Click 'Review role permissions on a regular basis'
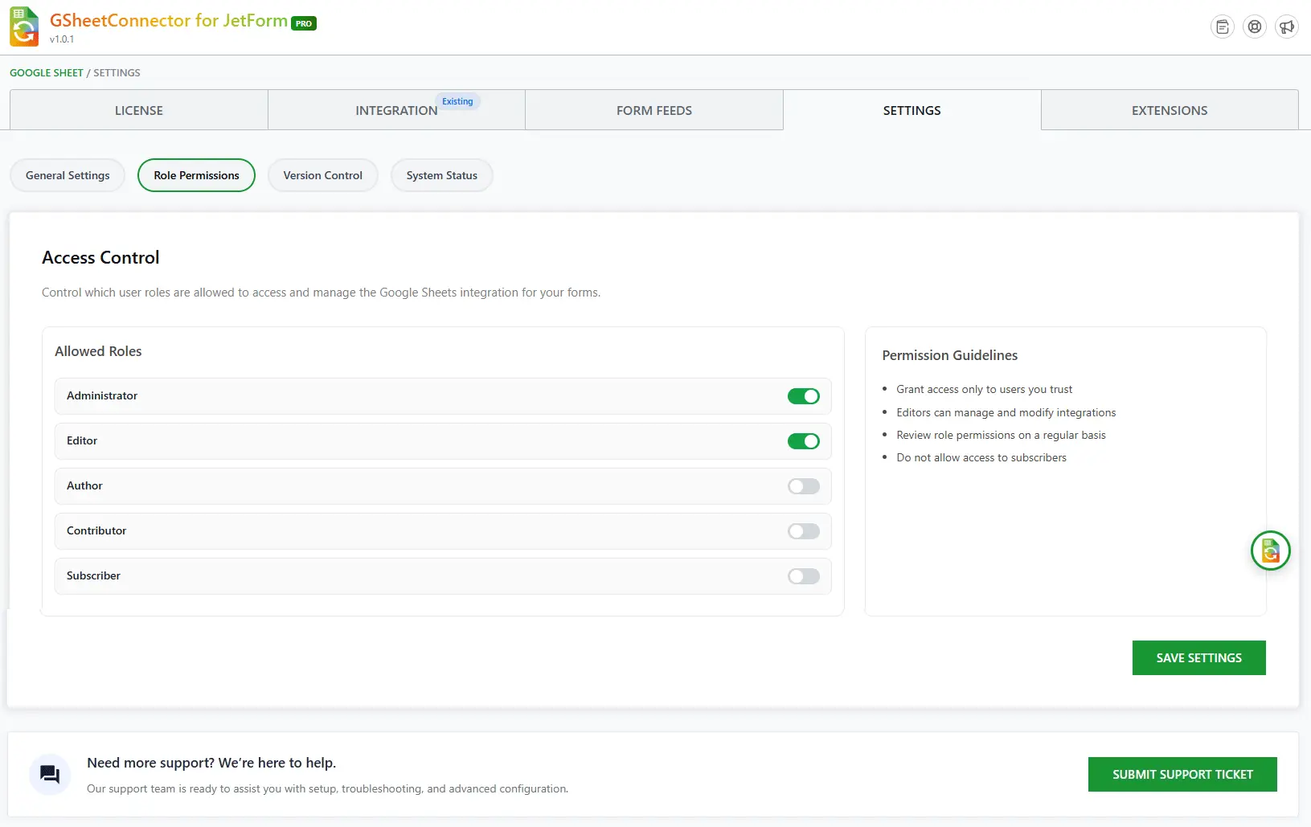The width and height of the screenshot is (1311, 827). tap(1002, 435)
